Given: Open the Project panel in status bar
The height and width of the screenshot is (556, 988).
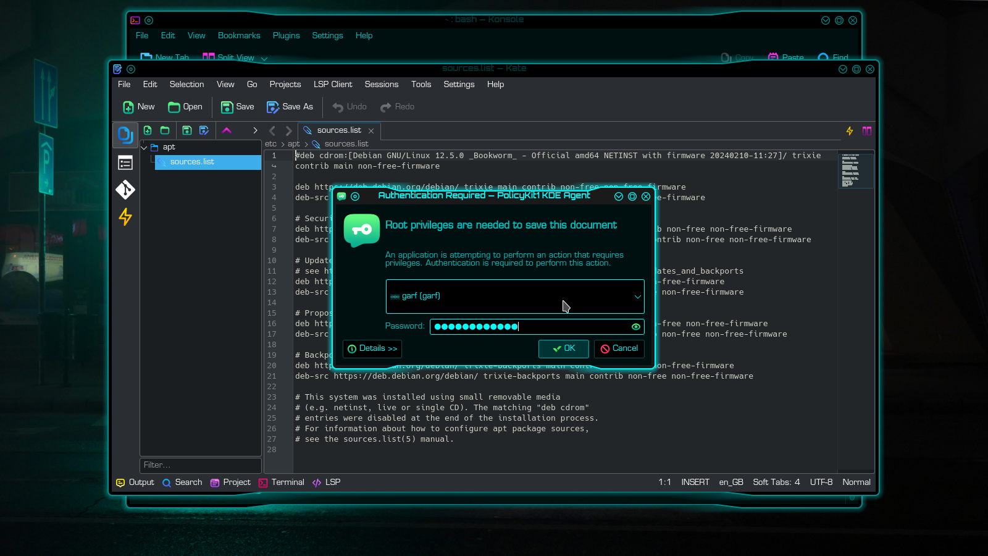Looking at the screenshot, I should pyautogui.click(x=230, y=482).
